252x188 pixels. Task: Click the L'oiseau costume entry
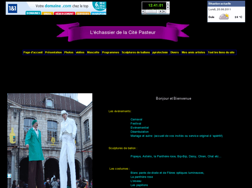pyautogui.click(x=136, y=181)
